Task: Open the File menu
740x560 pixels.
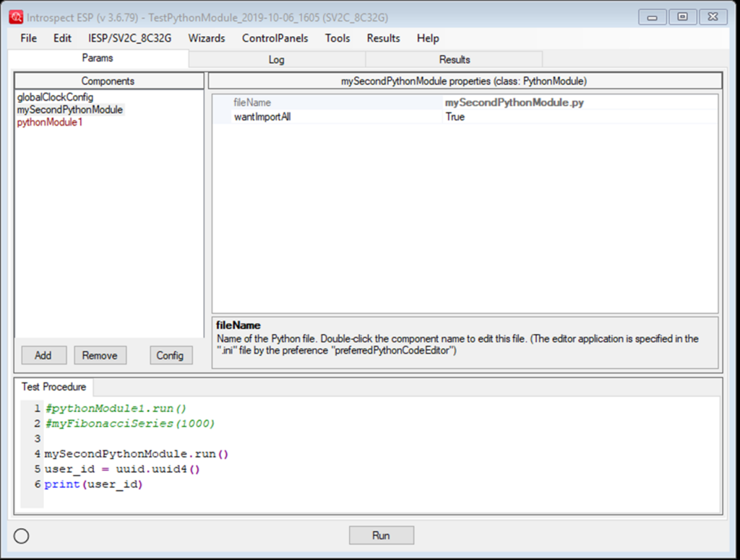Action: pyautogui.click(x=27, y=38)
